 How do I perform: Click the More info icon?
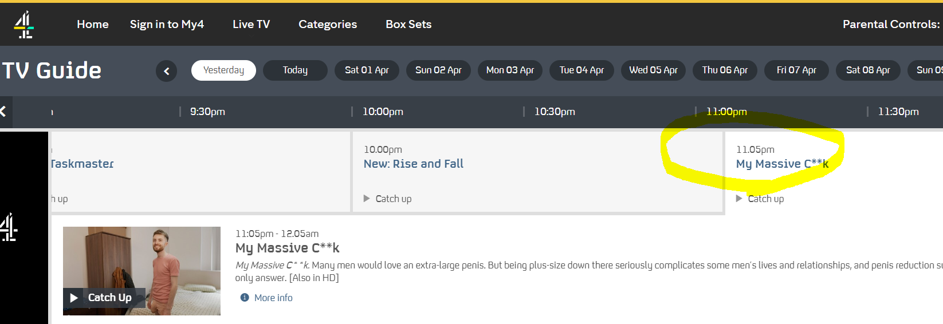245,298
